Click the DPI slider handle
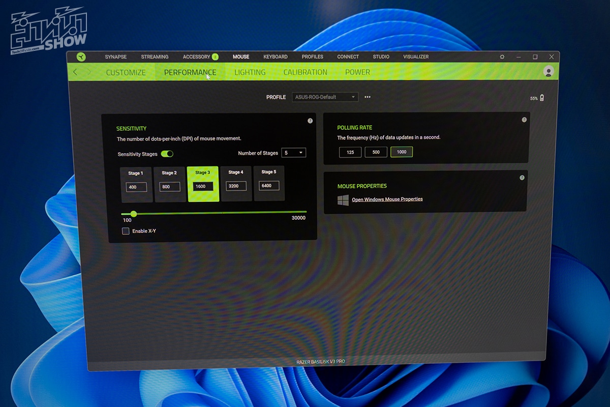This screenshot has width=610, height=407. 134,214
